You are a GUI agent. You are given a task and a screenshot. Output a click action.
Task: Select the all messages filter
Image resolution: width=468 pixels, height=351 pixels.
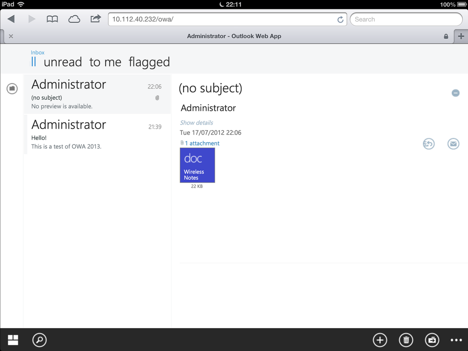coord(34,62)
